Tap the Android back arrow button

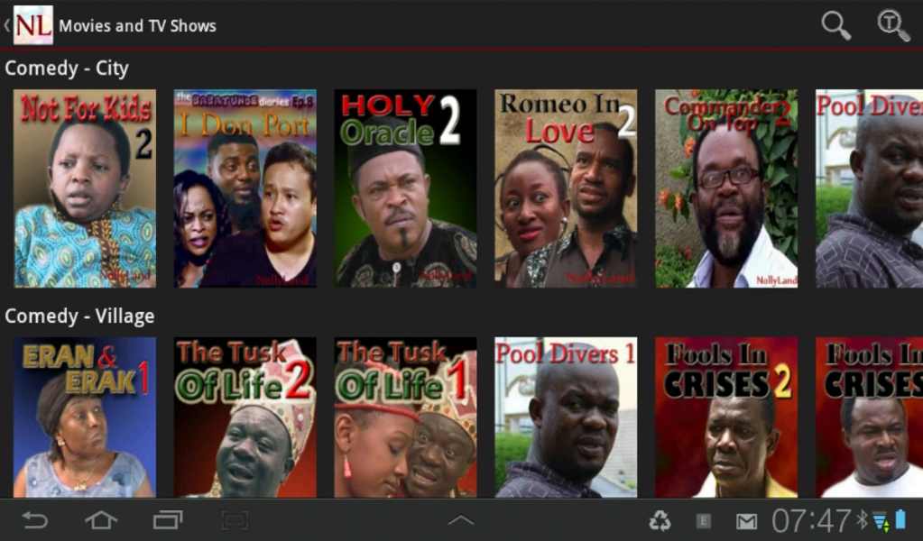click(34, 520)
